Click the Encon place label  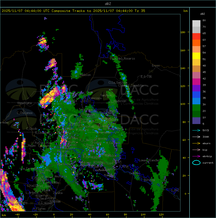156,66
